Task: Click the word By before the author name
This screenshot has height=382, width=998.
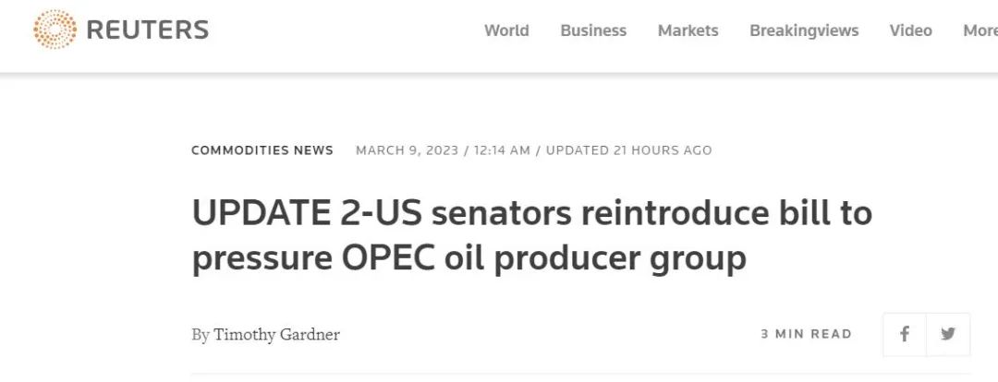Action: click(201, 335)
